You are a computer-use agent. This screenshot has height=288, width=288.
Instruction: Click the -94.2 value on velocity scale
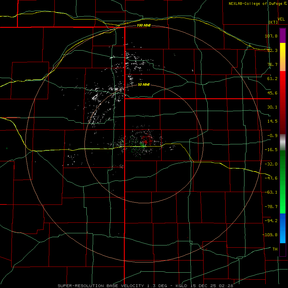[x=271, y=220]
